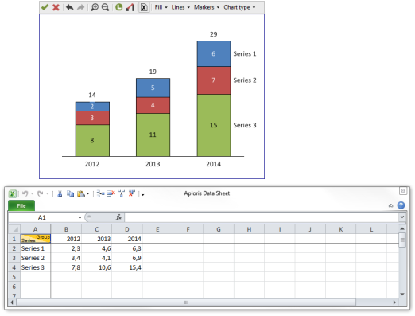This screenshot has width=415, height=316.
Task: Cancel chart editing with the red X
Action: tap(56, 7)
